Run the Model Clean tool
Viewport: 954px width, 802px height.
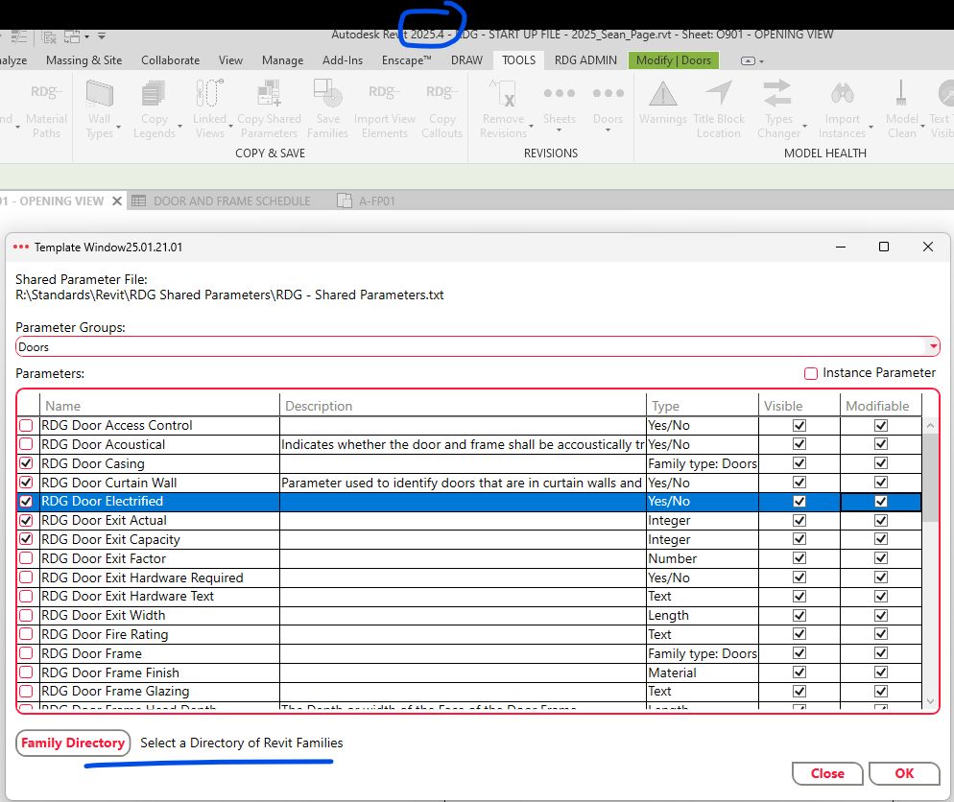901,109
